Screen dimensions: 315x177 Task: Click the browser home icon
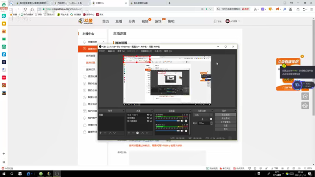pyautogui.click(x=32, y=9)
